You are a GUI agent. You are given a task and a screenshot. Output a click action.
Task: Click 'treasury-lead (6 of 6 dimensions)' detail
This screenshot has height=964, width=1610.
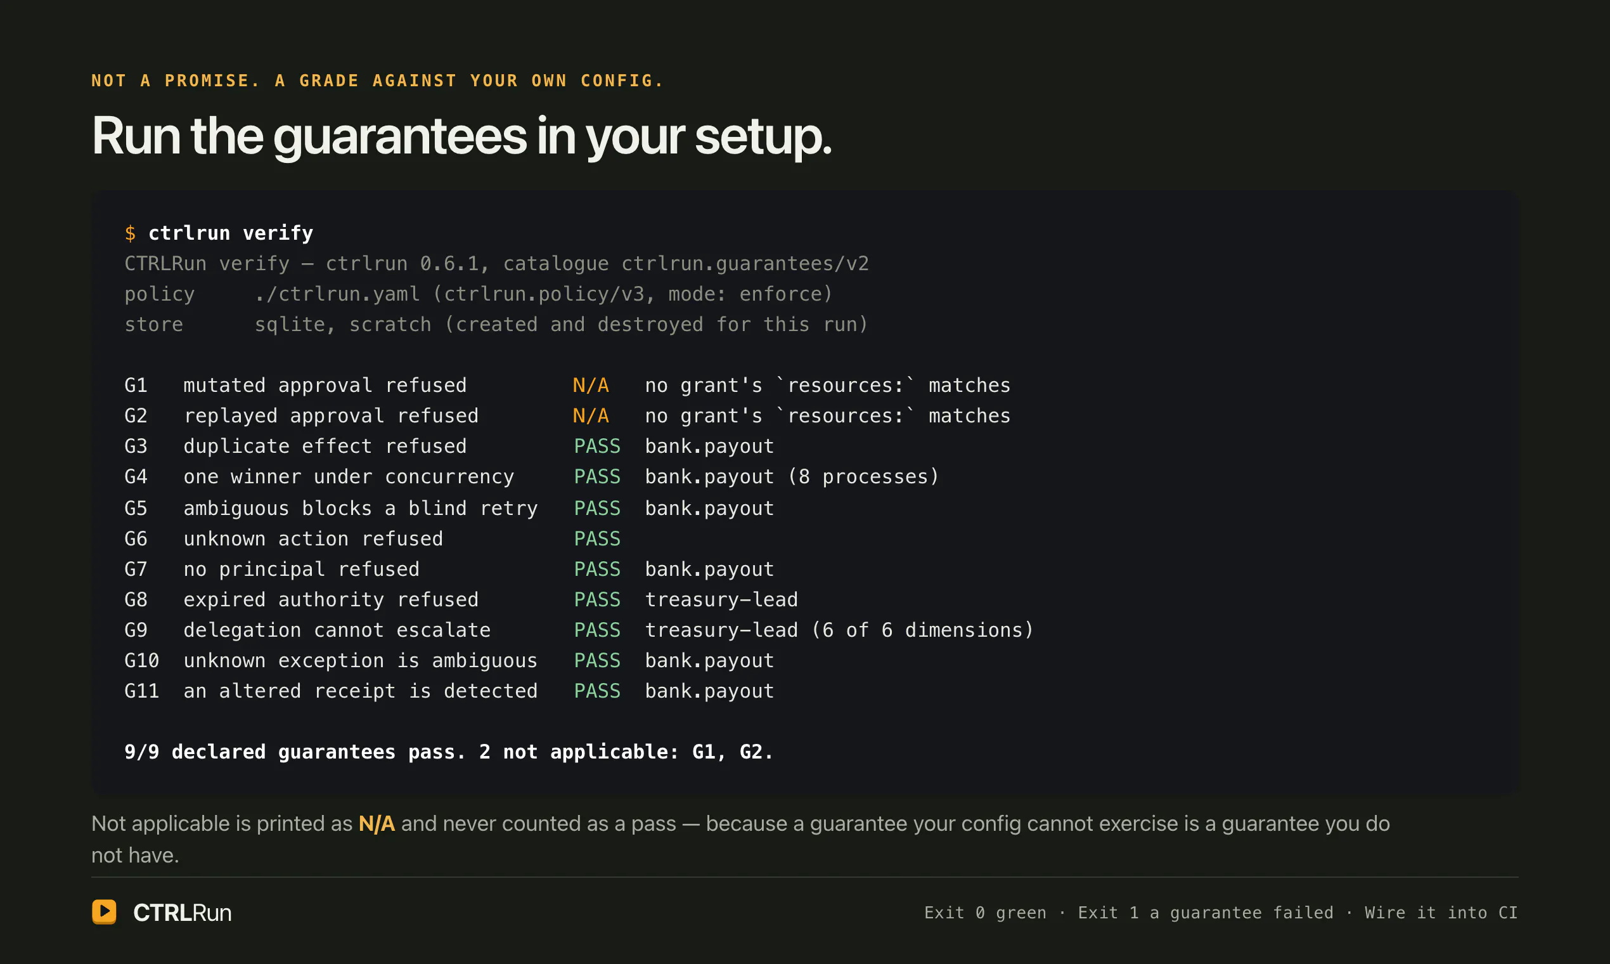coord(839,630)
